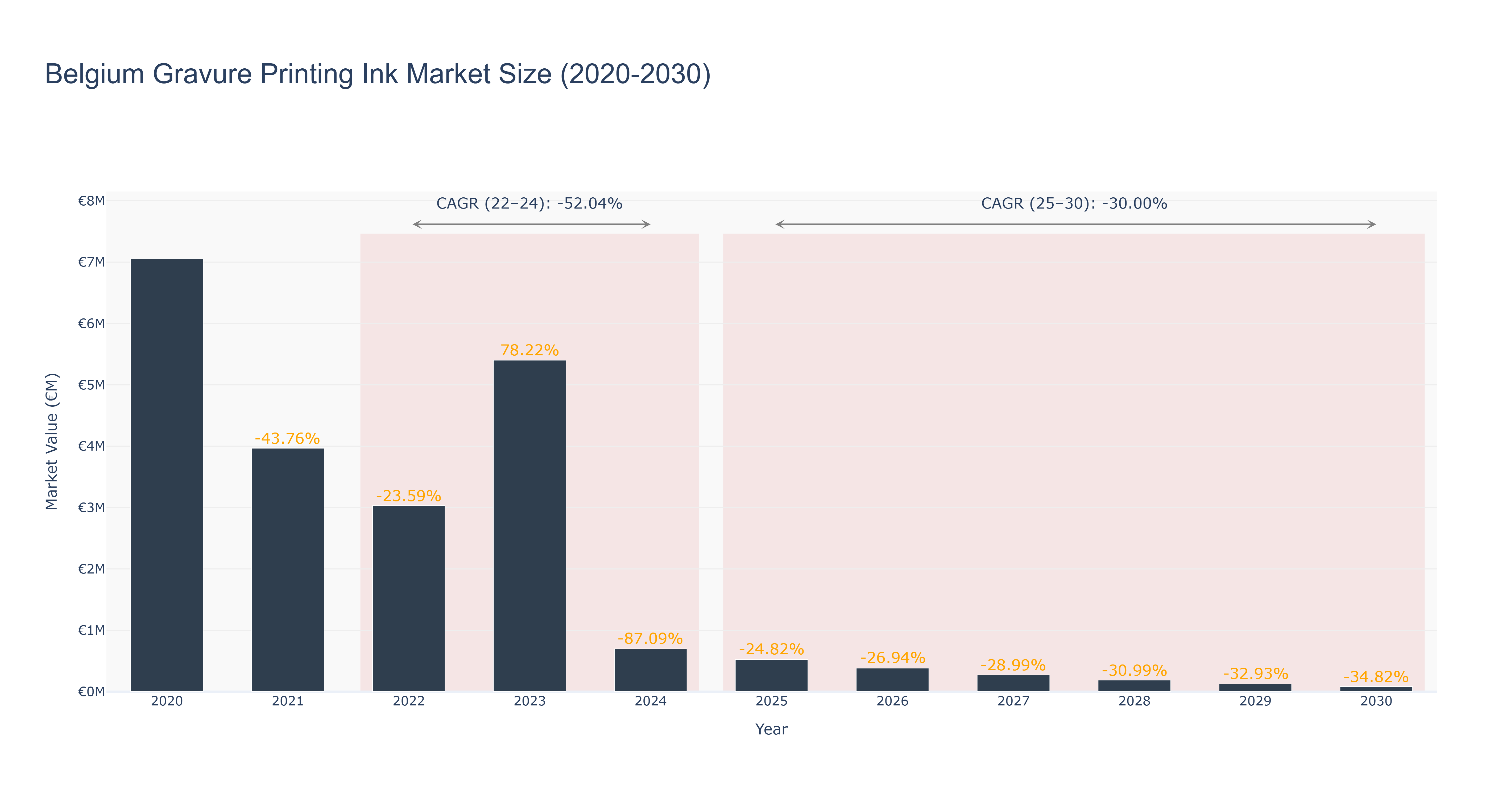Click the 2021 market value bar
The image size is (1490, 798).
pos(287,570)
